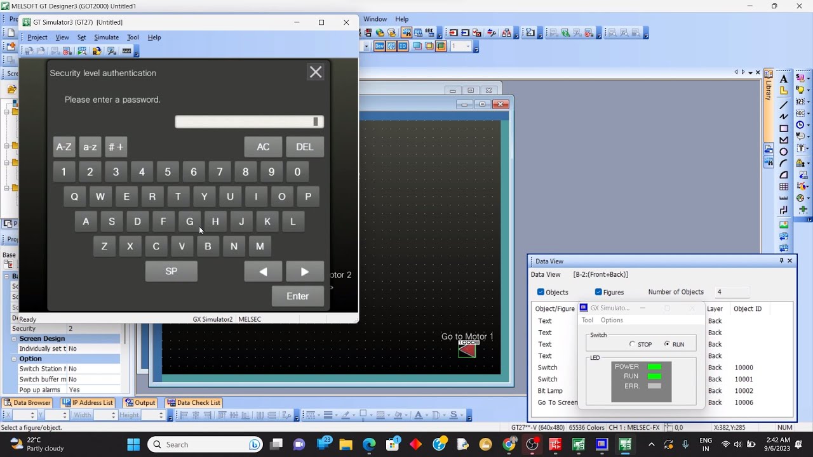
Task: Switch to the Data Check List tab
Action: 194,402
